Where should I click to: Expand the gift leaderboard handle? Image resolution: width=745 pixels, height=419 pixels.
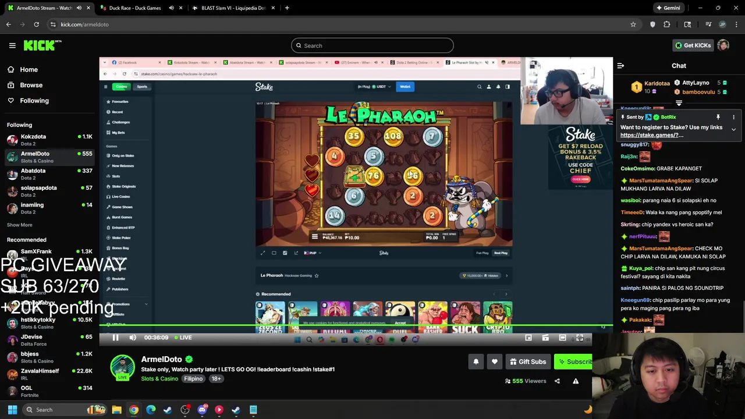[679, 103]
